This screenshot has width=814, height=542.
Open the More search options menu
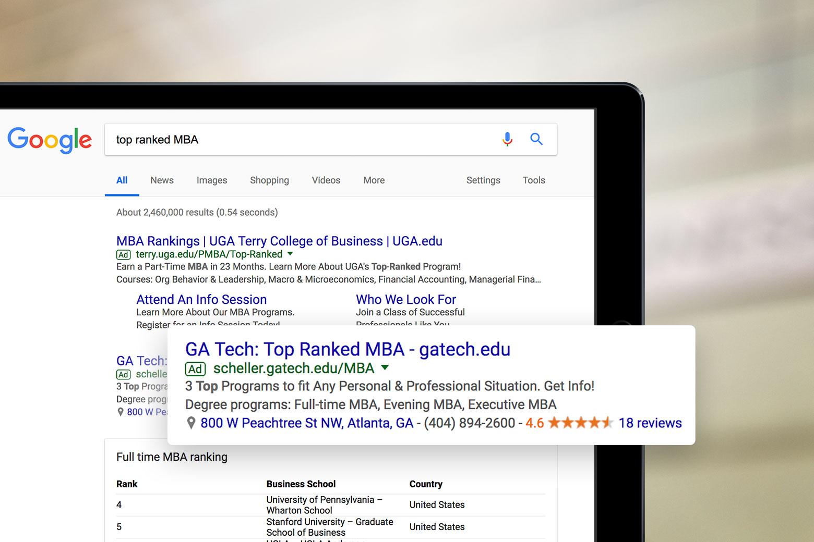coord(374,180)
